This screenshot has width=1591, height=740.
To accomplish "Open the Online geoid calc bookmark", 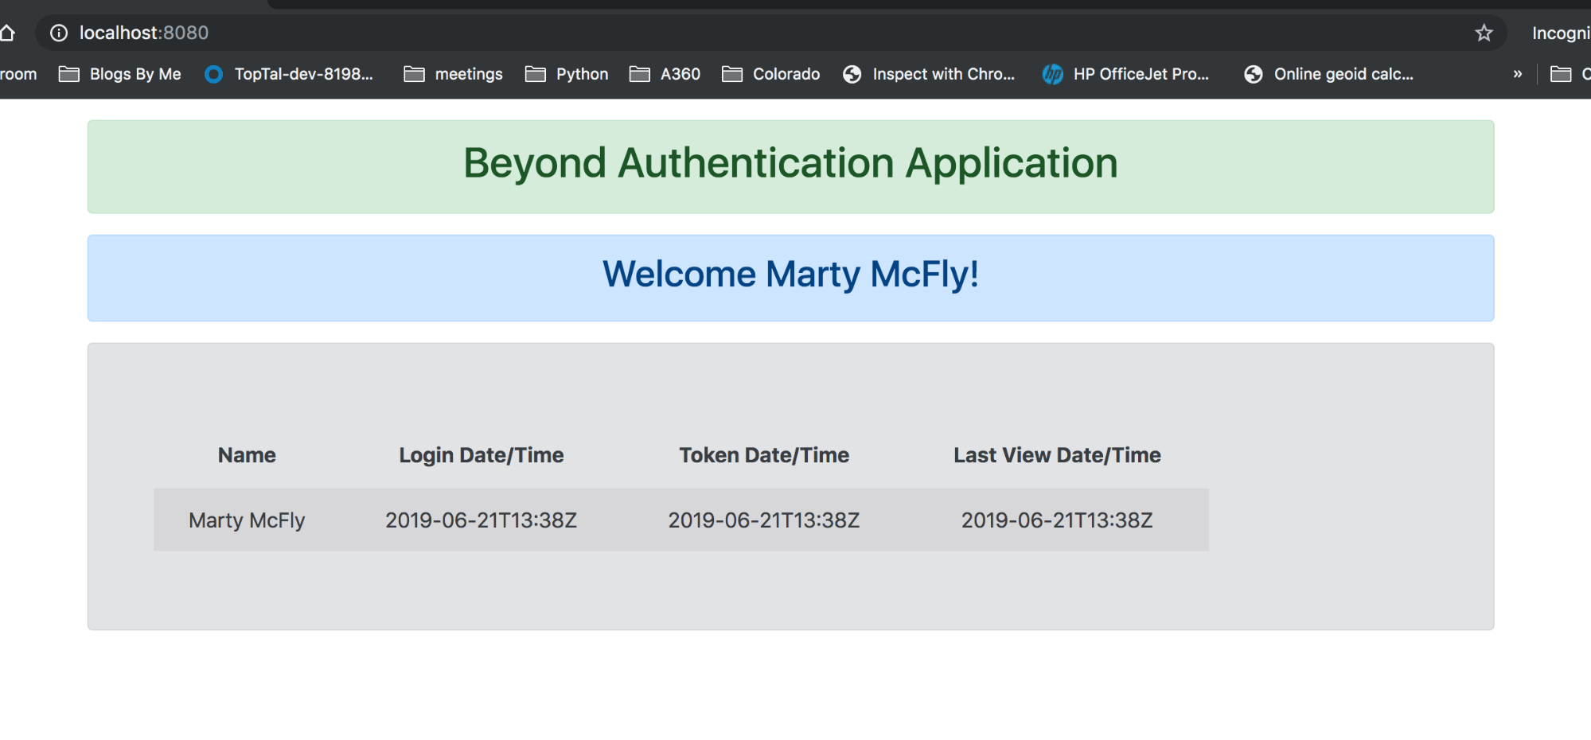I will coord(1329,74).
